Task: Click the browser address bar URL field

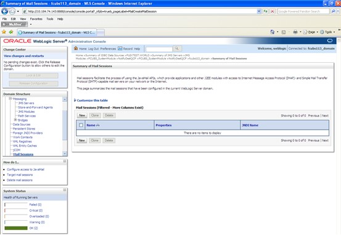Action: tap(140, 11)
